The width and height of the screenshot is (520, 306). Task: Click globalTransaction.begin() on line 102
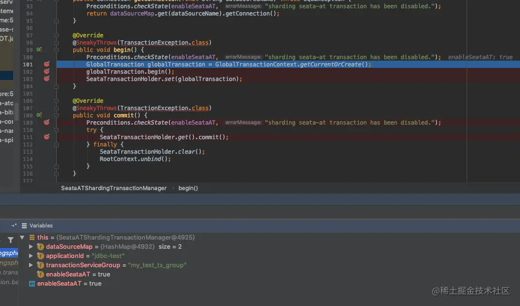(129, 72)
